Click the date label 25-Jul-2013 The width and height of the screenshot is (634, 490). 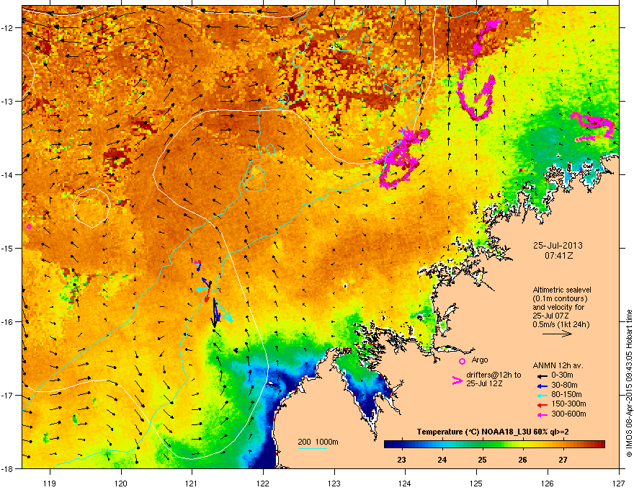click(x=558, y=246)
